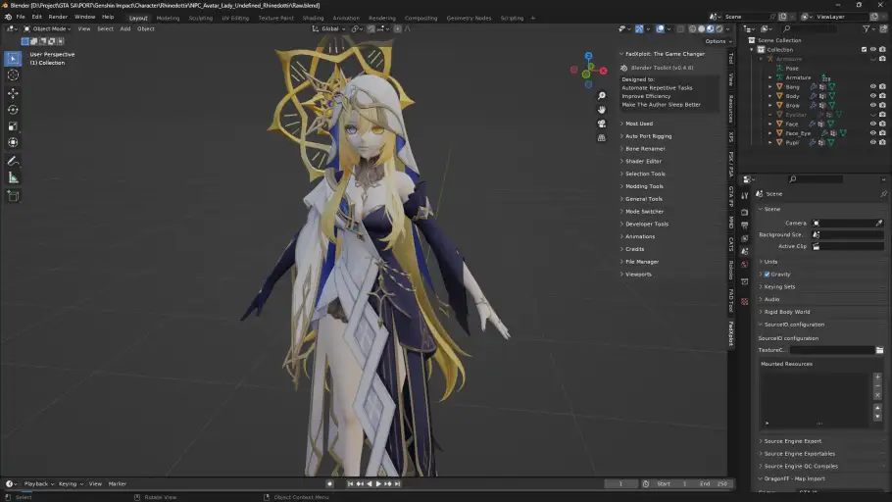Open the Add menu in viewport header
This screenshot has width=892, height=502.
pyautogui.click(x=125, y=28)
